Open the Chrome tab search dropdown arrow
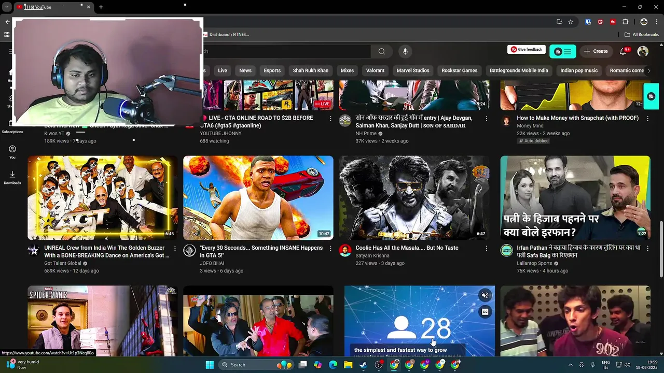The image size is (664, 373). (x=7, y=7)
